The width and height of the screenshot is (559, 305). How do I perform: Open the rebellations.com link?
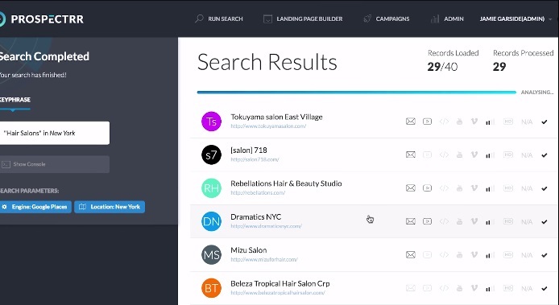(258, 193)
